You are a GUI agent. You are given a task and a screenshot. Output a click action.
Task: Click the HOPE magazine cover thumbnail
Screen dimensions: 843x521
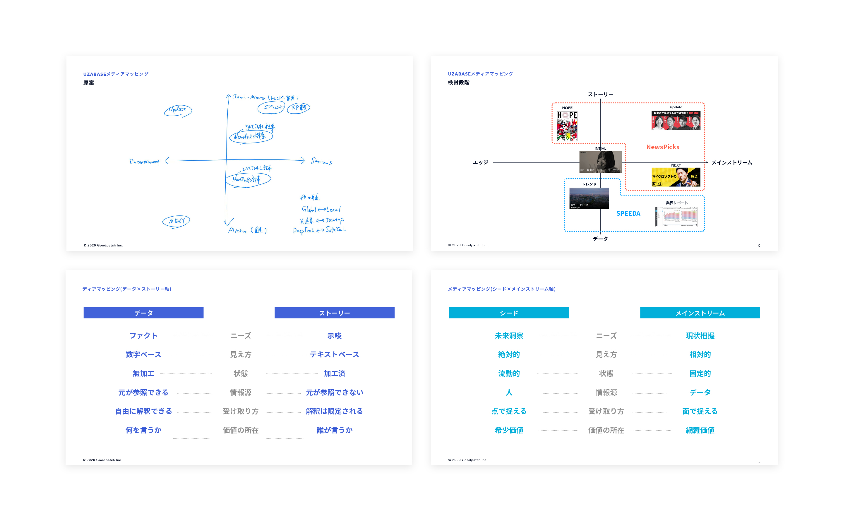click(x=567, y=126)
